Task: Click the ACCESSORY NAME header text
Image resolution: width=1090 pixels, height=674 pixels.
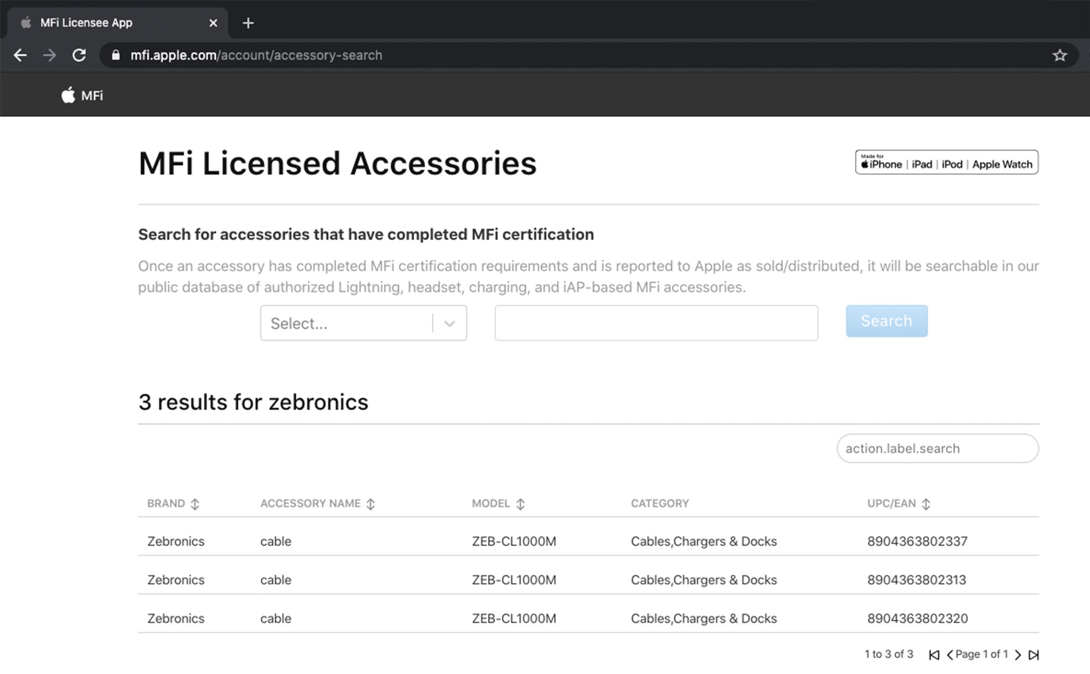Action: pos(311,503)
